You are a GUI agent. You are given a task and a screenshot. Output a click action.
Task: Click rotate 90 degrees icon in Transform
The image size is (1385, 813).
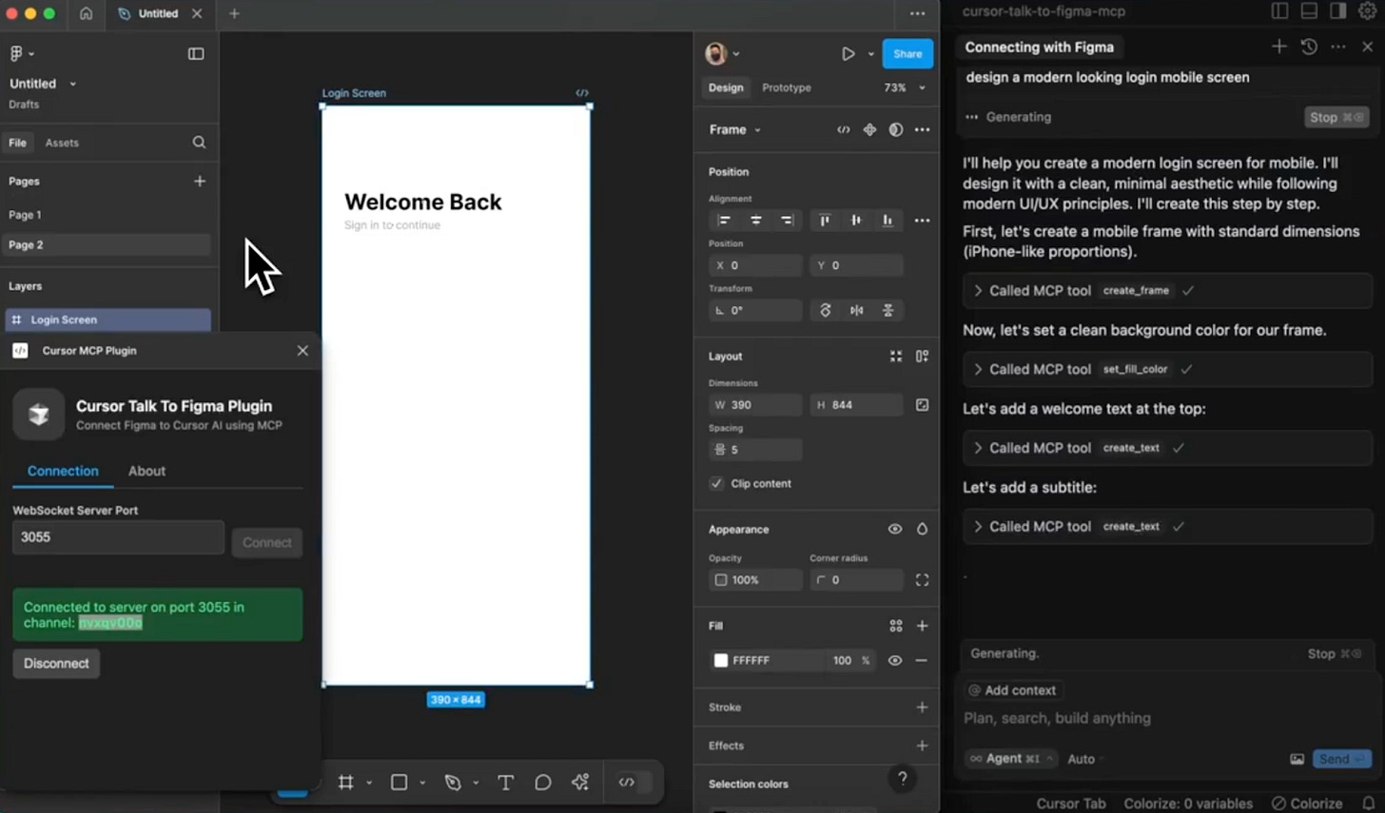pyautogui.click(x=826, y=311)
